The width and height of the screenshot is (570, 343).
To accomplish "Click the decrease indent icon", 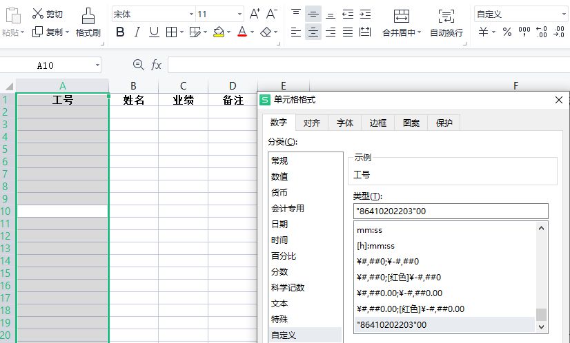I will [x=348, y=14].
